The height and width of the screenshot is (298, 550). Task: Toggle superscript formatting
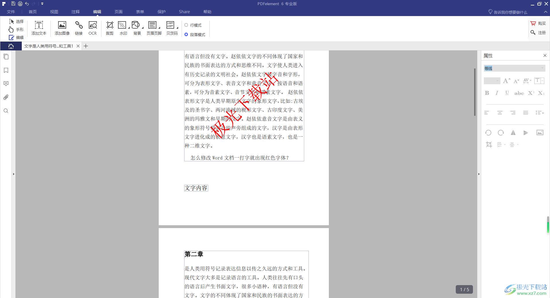tap(531, 93)
